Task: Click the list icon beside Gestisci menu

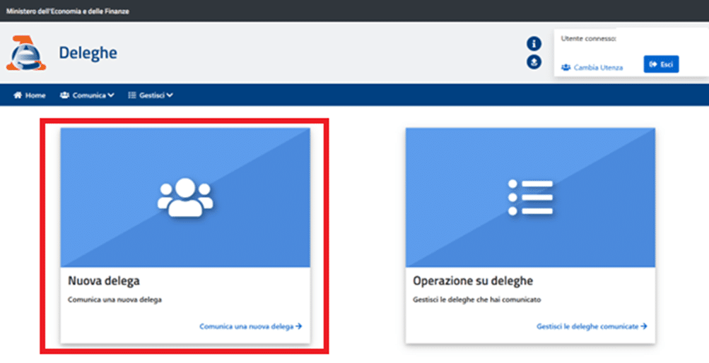Action: (131, 95)
